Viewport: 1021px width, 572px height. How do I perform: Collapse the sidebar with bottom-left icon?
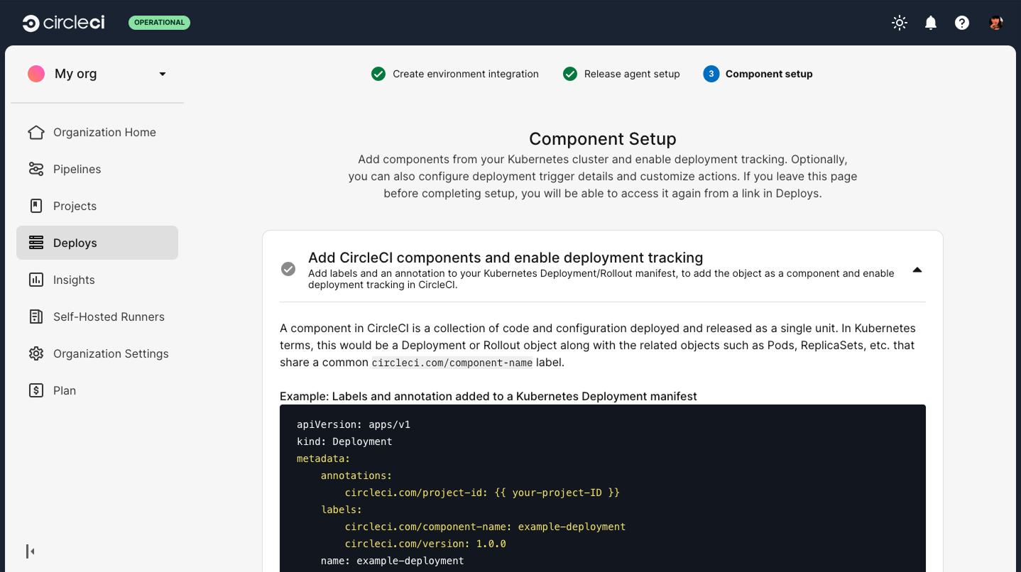[x=31, y=551]
